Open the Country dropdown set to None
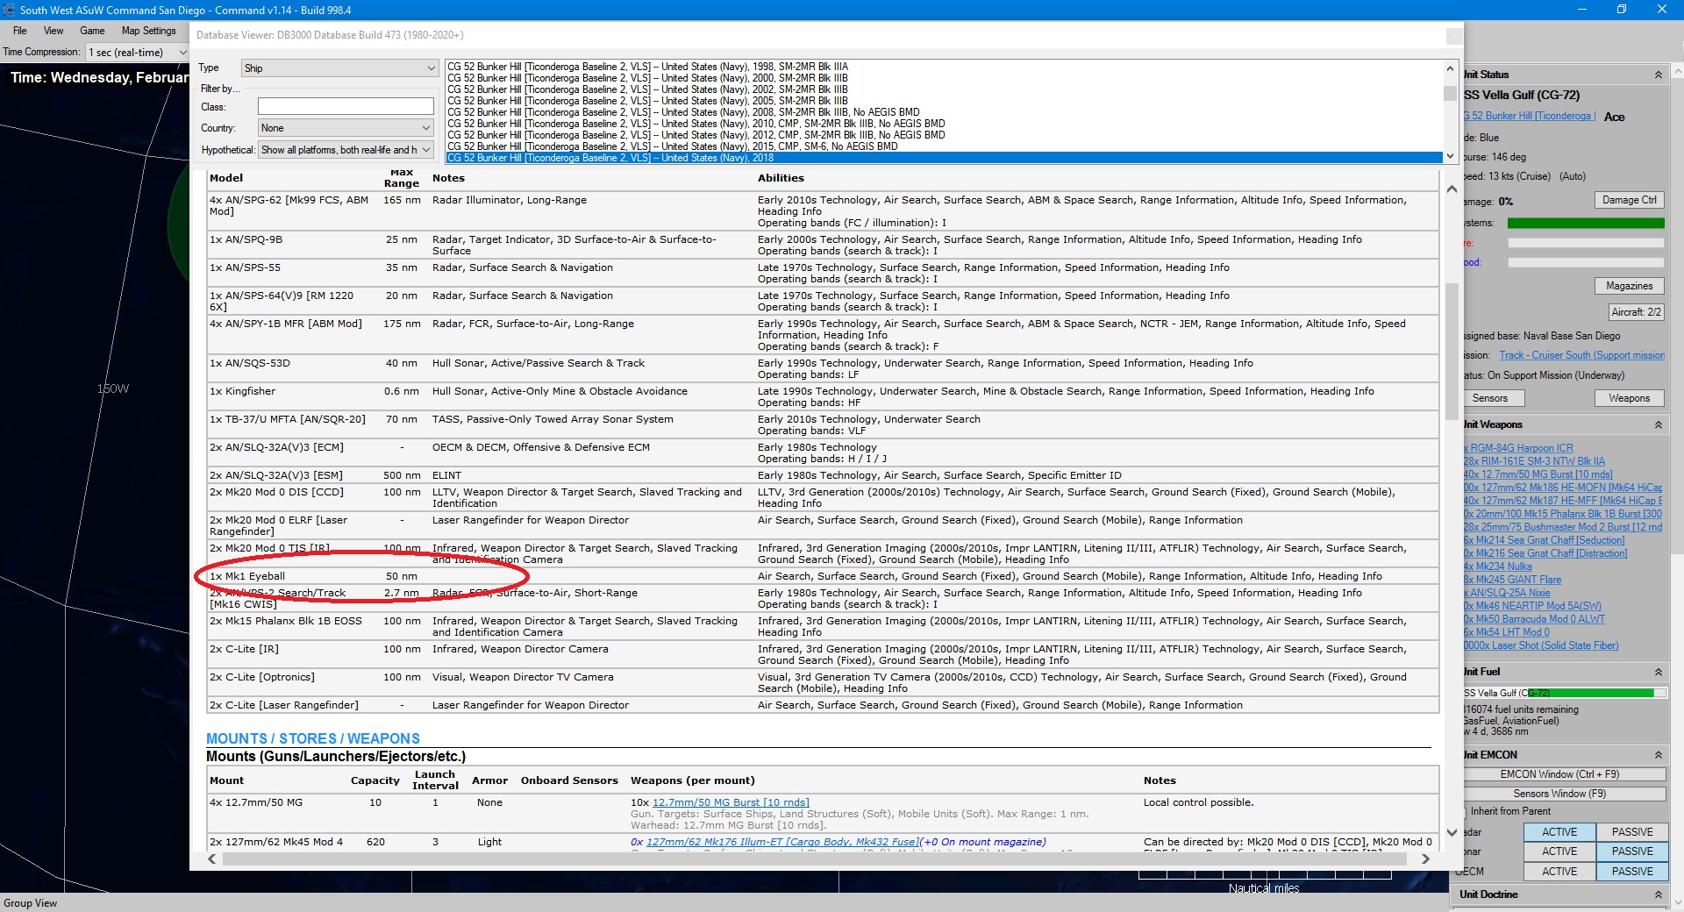Viewport: 1684px width, 912px height. 346,128
